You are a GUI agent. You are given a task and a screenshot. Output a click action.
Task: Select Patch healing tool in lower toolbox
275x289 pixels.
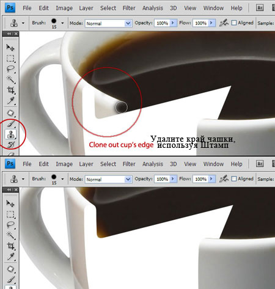10,269
